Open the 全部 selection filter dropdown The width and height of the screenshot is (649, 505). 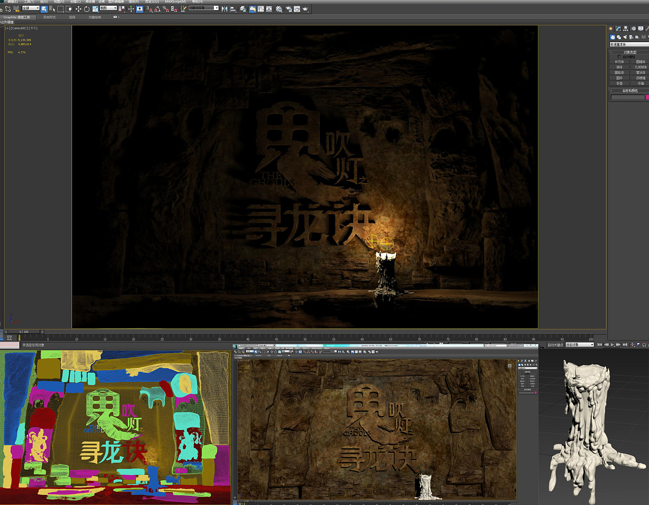[x=30, y=8]
